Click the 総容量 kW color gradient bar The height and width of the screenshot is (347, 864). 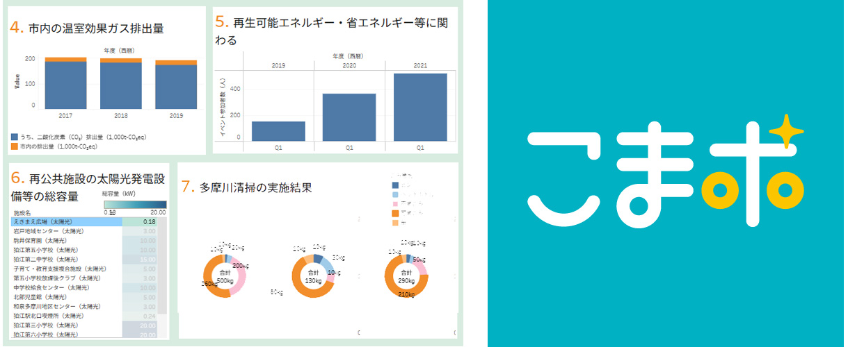(x=134, y=205)
